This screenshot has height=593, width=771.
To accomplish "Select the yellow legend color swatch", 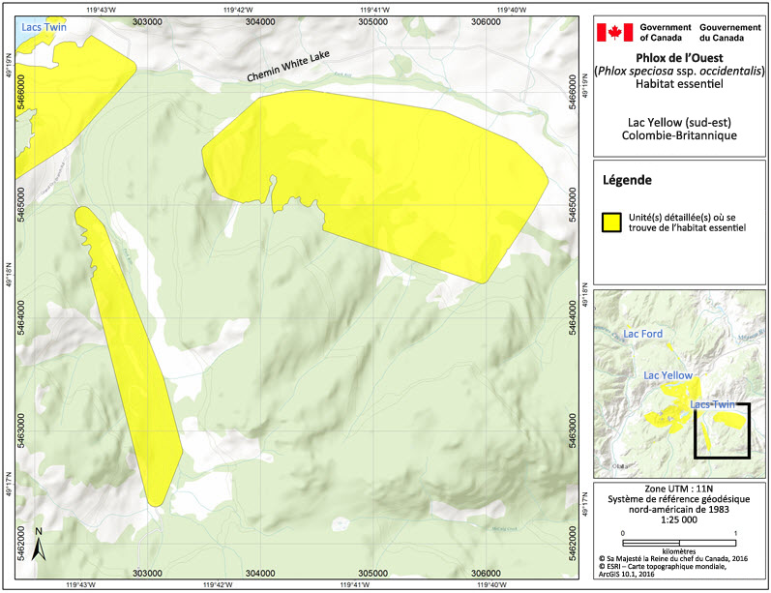I will point(610,222).
